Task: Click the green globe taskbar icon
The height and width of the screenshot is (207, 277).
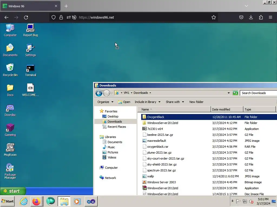Action: coord(50,201)
